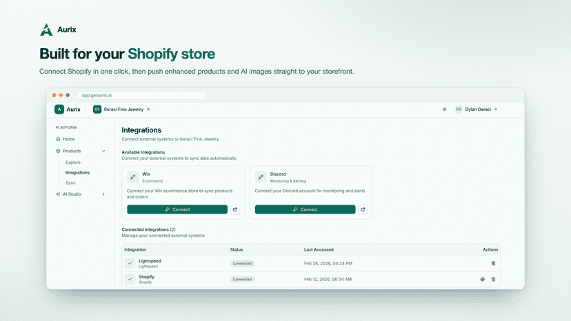
Task: Click the Integrations page heading
Action: point(141,130)
